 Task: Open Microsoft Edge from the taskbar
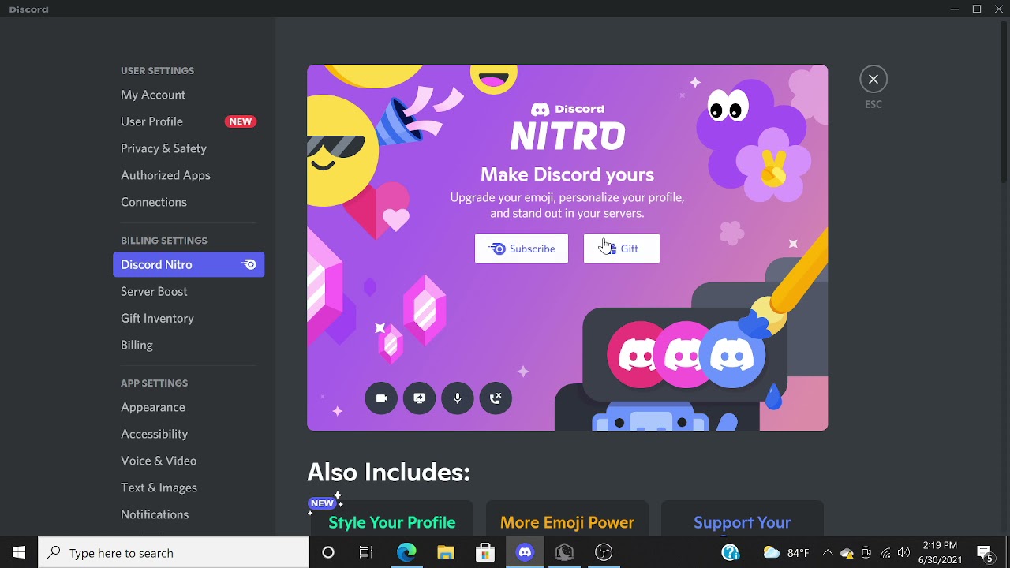click(x=406, y=552)
